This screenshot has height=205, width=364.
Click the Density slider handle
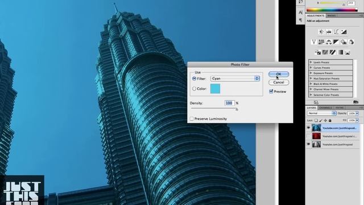[x=237, y=109]
